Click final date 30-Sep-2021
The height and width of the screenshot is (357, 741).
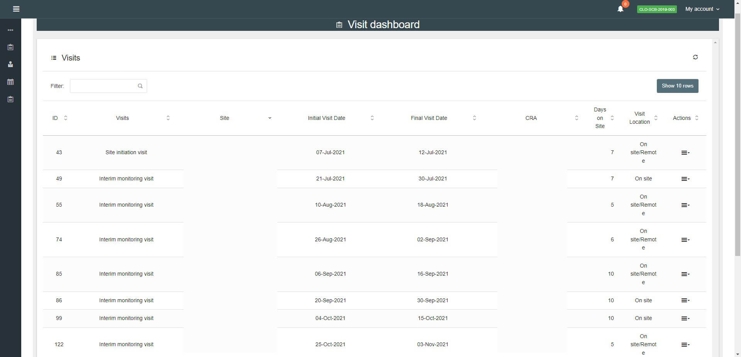click(x=432, y=300)
